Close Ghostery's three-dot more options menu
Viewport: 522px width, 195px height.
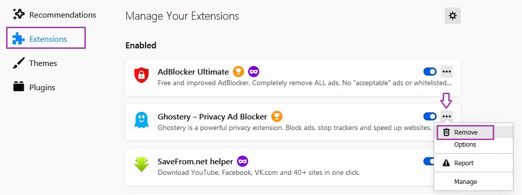click(446, 116)
